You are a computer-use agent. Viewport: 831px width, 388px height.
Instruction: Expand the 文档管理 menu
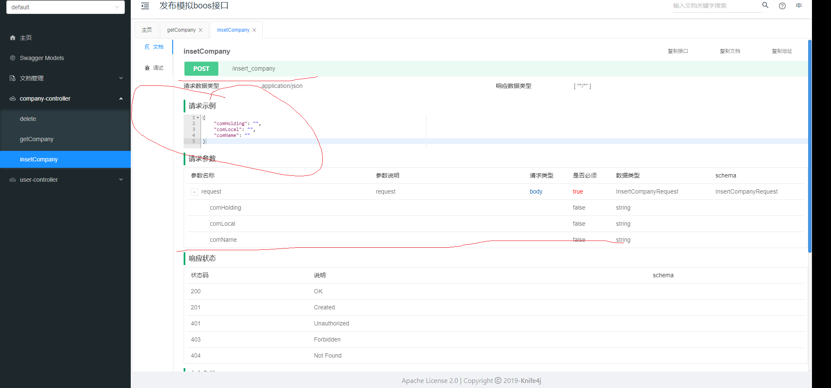121,78
